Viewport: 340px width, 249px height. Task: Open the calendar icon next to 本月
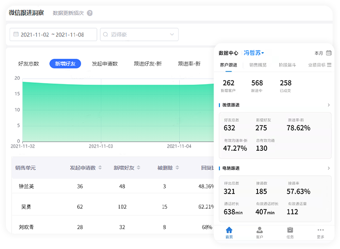point(329,53)
